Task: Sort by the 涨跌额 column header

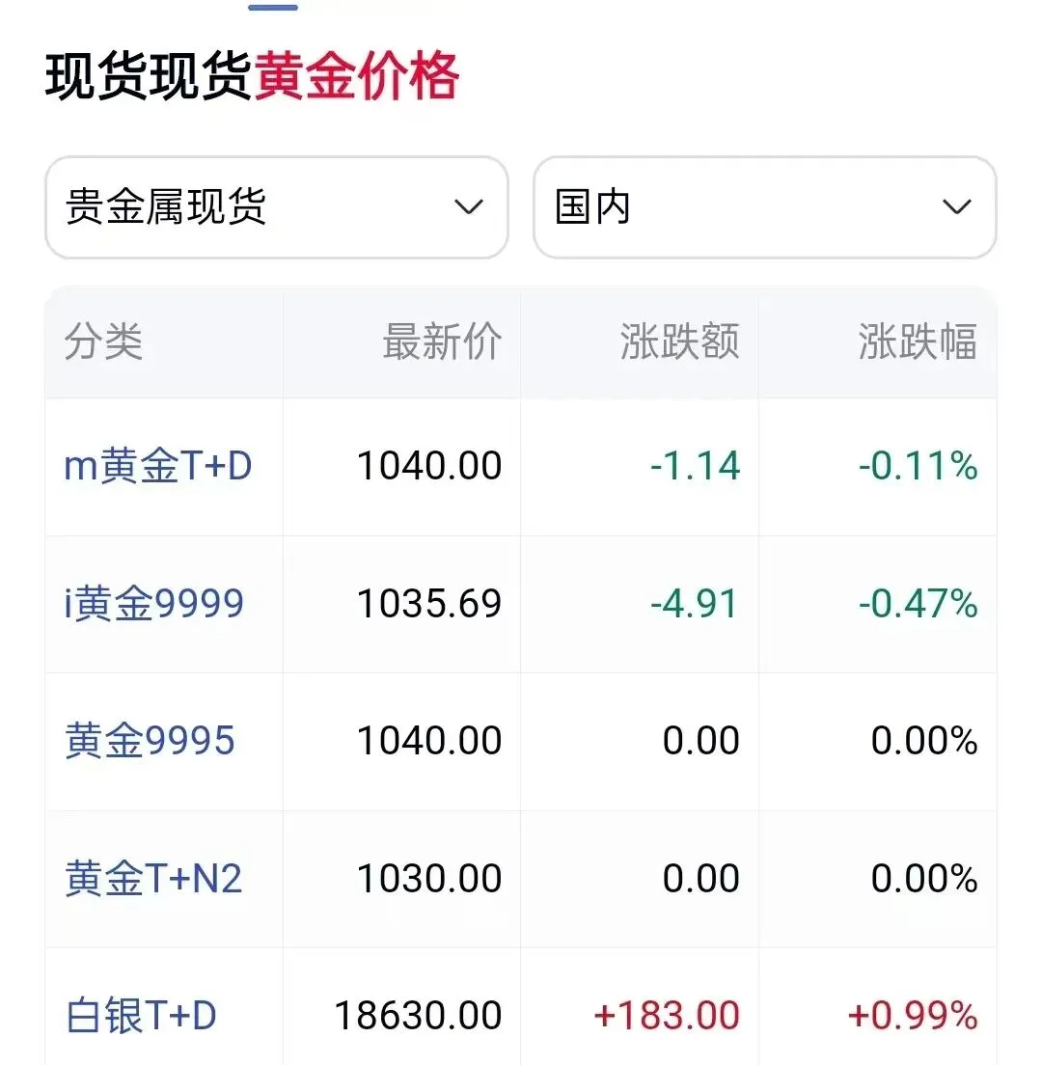Action: pos(680,341)
